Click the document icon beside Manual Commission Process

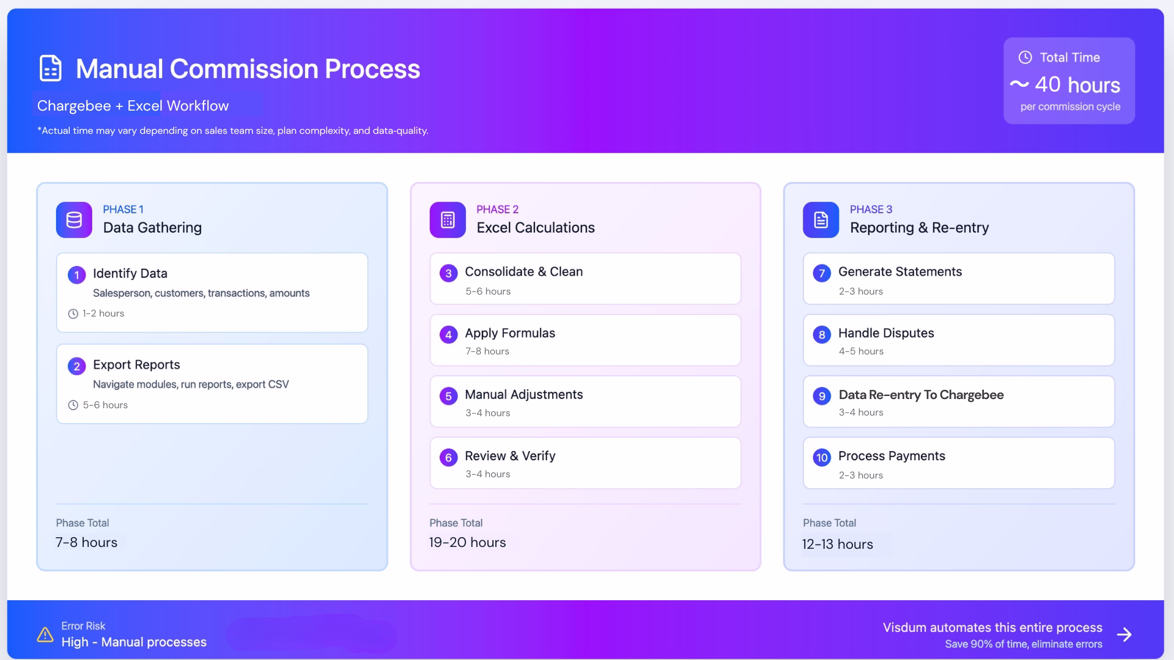tap(50, 68)
